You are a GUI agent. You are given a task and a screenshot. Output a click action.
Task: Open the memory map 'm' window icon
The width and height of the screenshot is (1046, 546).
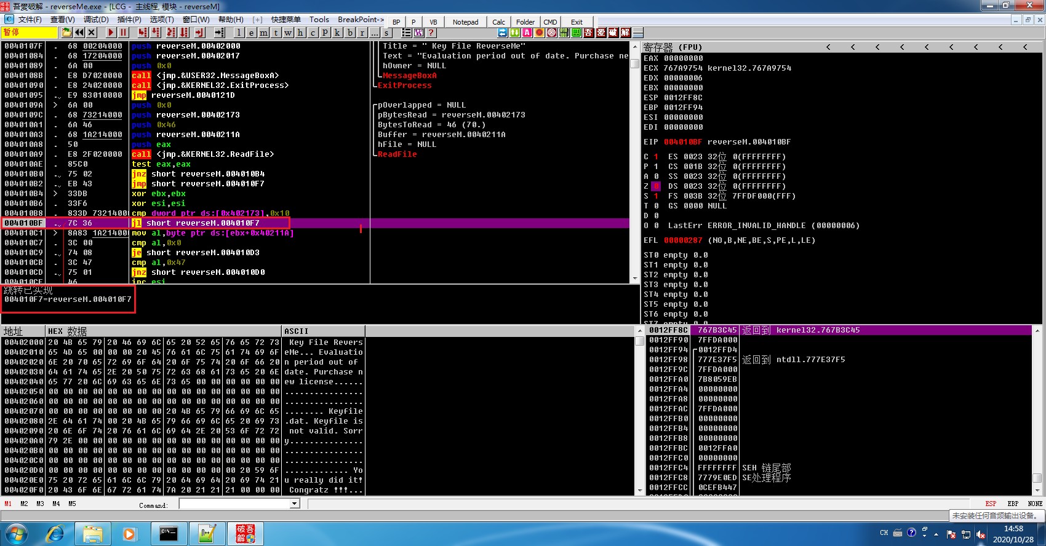tap(263, 33)
